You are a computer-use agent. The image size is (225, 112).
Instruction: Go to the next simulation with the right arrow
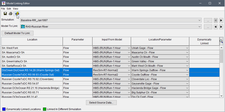point(221,20)
